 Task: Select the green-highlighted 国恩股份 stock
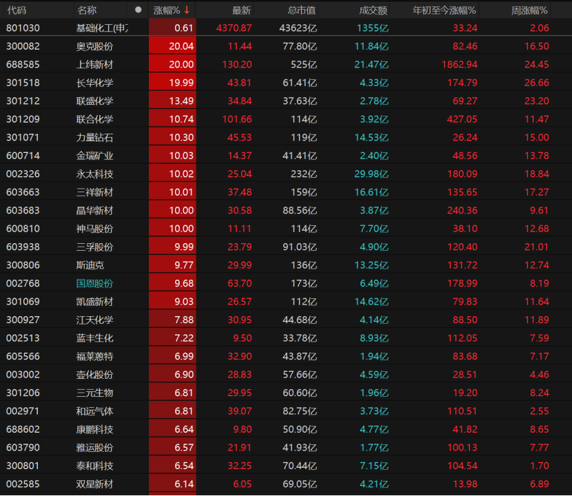(x=95, y=283)
